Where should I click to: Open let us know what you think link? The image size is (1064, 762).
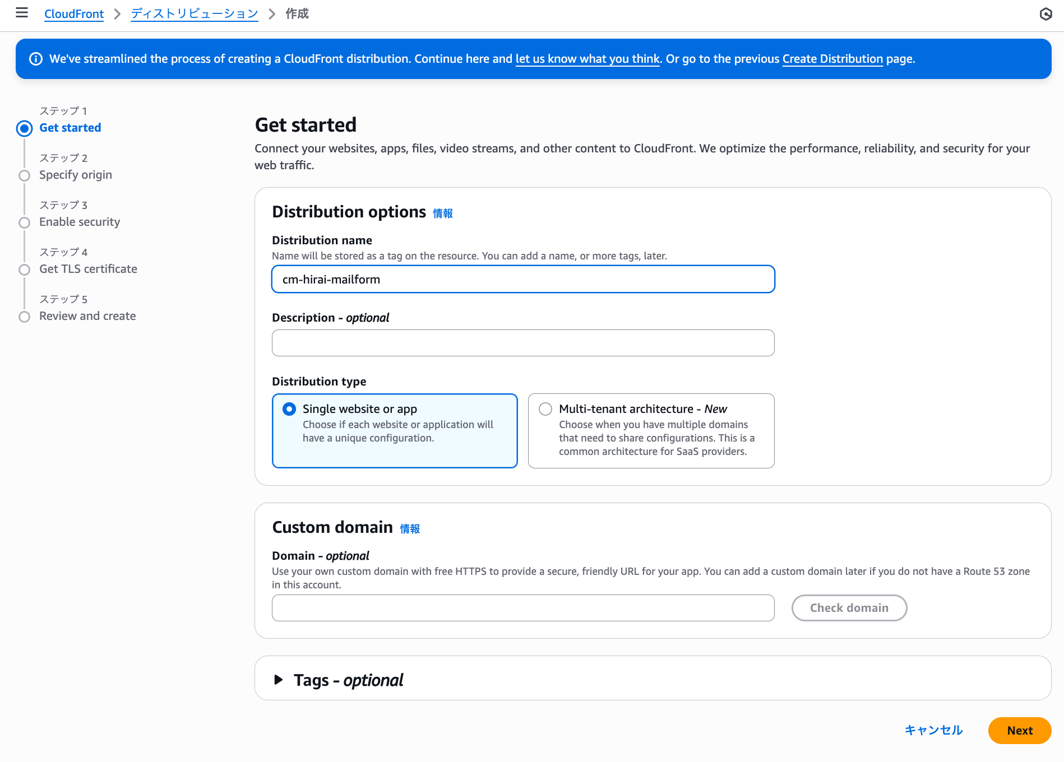click(587, 59)
